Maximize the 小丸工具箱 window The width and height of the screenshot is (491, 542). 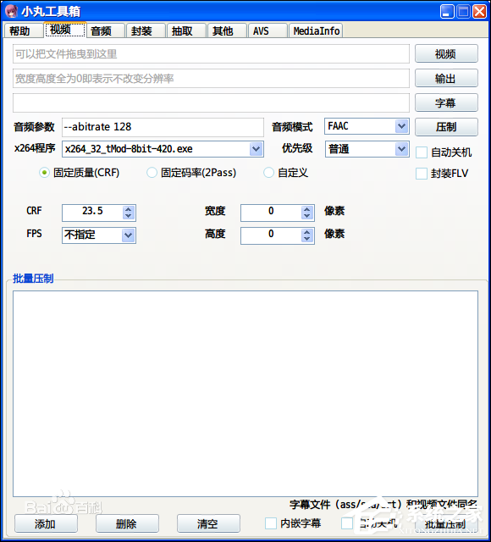coord(463,11)
